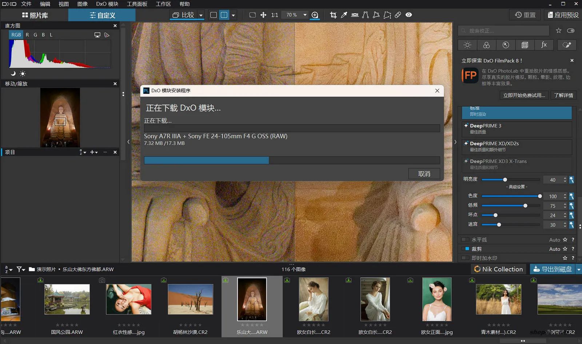Open the fx effects tab
The image size is (582, 344).
point(544,45)
